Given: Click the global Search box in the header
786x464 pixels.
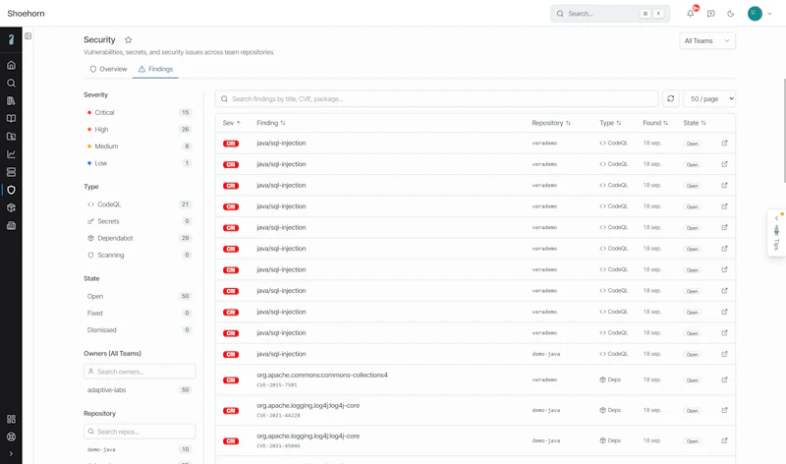Looking at the screenshot, I should click(610, 14).
